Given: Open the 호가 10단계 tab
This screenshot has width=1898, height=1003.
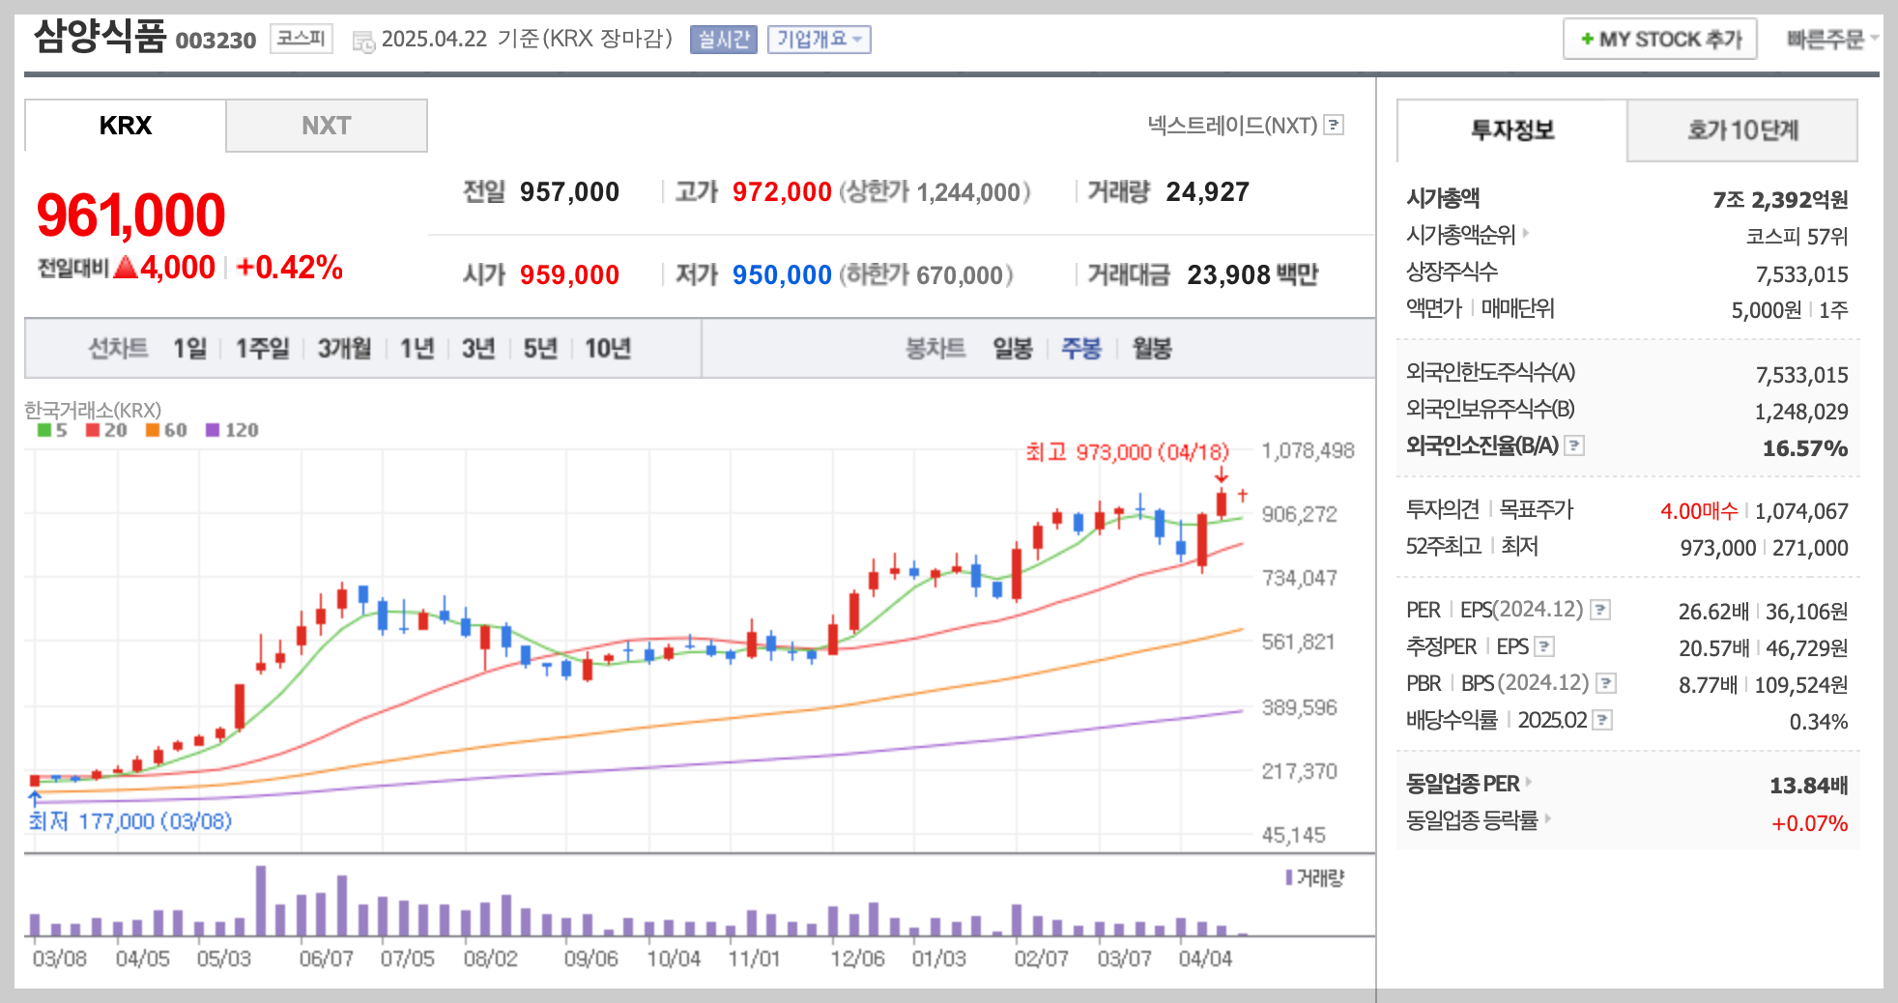Looking at the screenshot, I should coord(1742,129).
